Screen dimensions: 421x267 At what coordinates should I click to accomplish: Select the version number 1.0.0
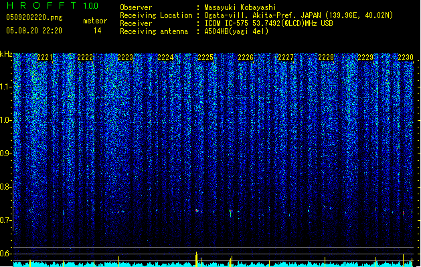90,6
